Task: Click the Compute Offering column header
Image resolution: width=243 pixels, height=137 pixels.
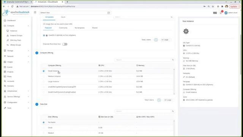Action: coord(54,65)
